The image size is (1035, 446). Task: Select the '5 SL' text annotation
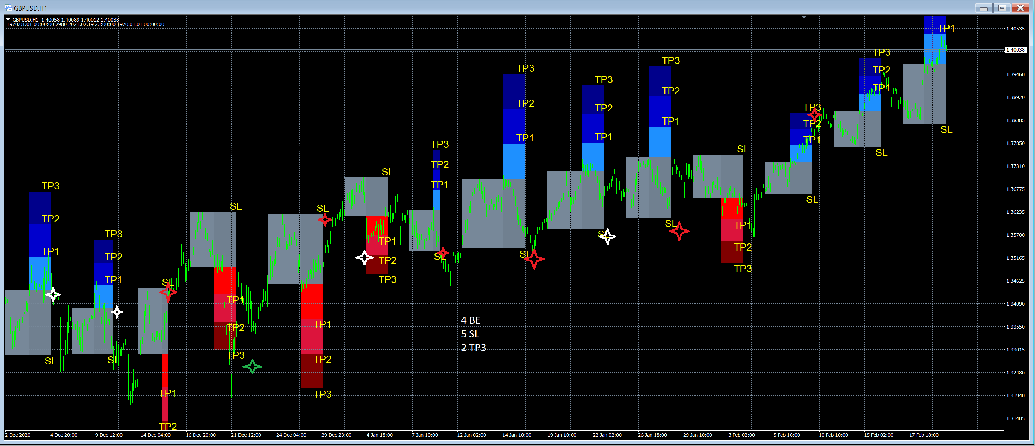tap(470, 333)
